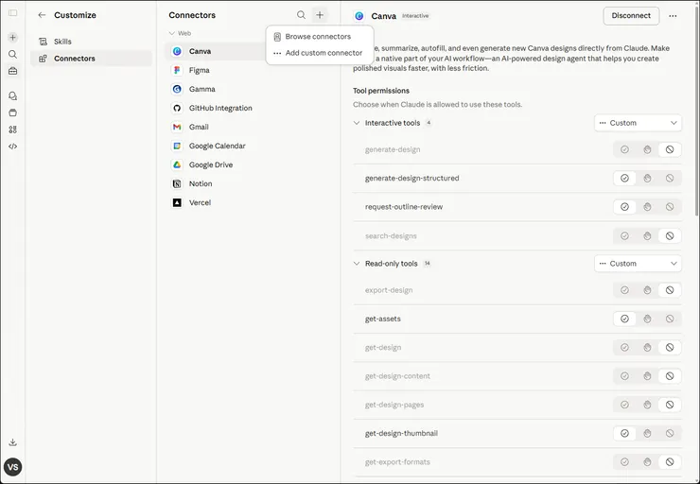The image size is (700, 484).
Task: Click the plus icon to add a connector
Action: [320, 15]
